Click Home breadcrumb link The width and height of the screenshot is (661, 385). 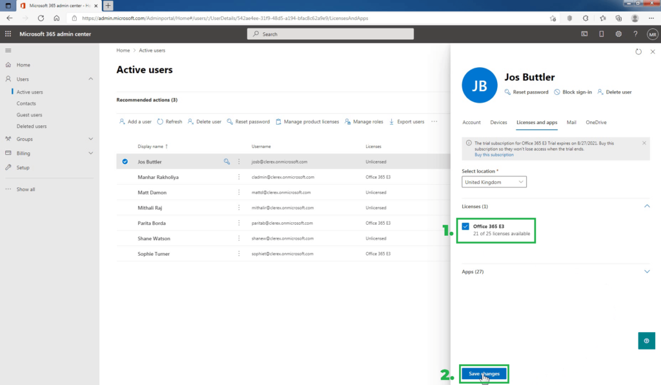pos(123,50)
